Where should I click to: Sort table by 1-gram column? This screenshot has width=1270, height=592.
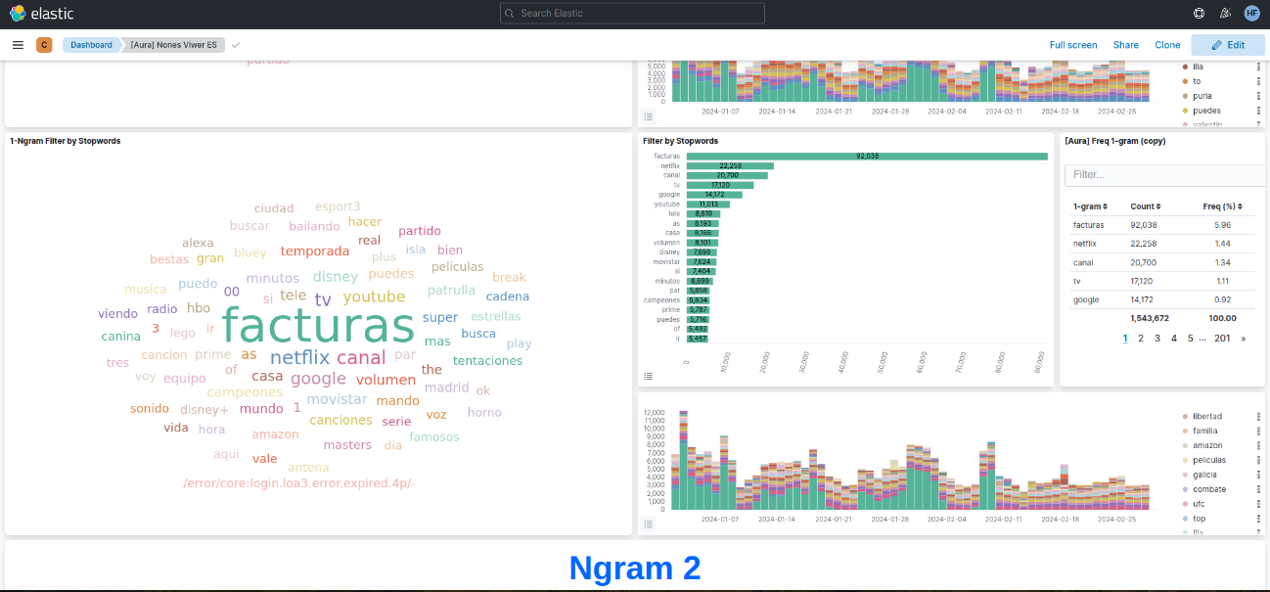point(1090,206)
